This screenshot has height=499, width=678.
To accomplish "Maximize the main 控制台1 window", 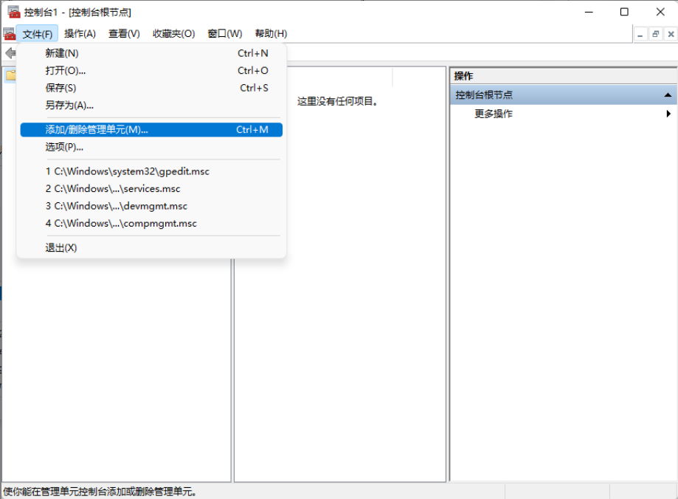I will pyautogui.click(x=624, y=12).
